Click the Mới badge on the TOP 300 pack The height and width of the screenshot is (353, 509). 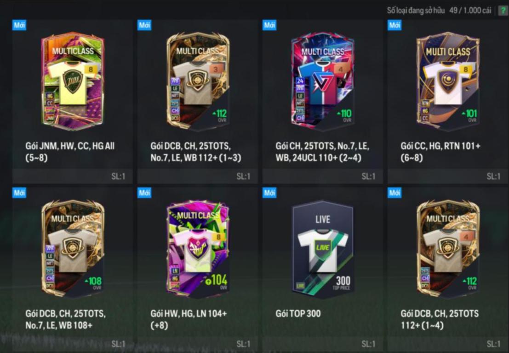coord(269,193)
